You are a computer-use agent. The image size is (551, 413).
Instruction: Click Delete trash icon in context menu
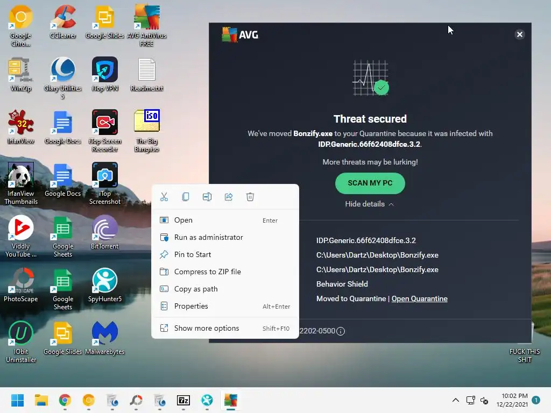(250, 197)
